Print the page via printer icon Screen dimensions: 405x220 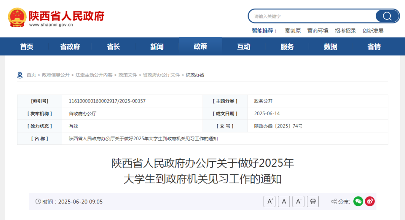[313, 201]
